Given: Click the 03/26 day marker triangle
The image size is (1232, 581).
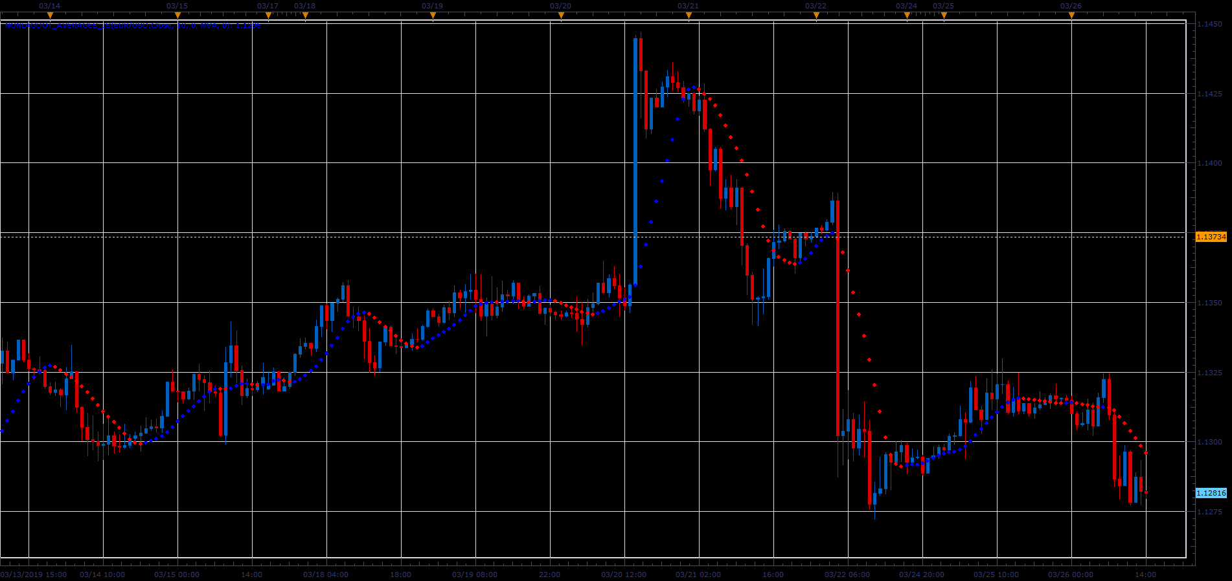Looking at the screenshot, I should tap(1071, 16).
